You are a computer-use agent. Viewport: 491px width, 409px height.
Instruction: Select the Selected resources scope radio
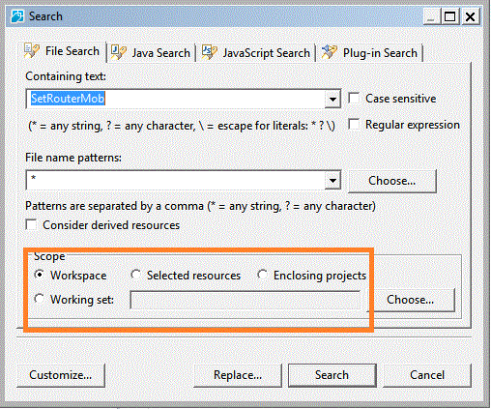point(135,275)
